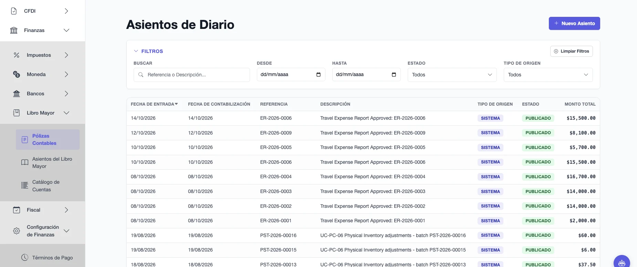Viewport: 637px width, 267px height.
Task: Expand the Bancos submenu chevron
Action: (x=66, y=94)
